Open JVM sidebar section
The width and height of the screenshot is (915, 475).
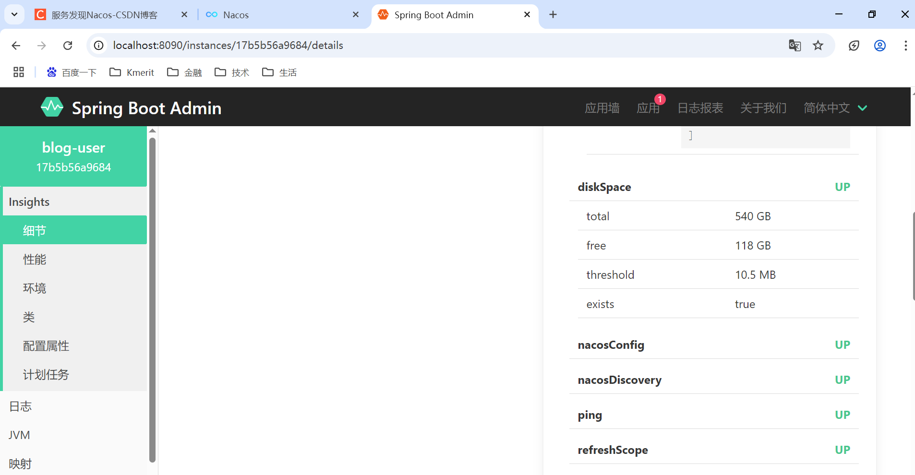click(73, 435)
